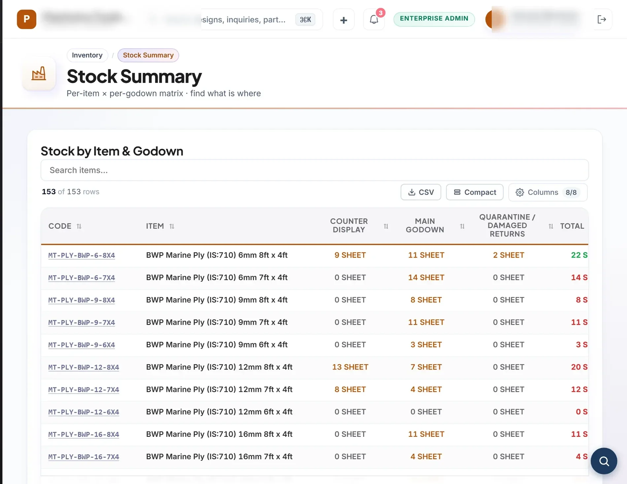Open the floating search magnifier button
The width and height of the screenshot is (627, 484).
click(604, 461)
